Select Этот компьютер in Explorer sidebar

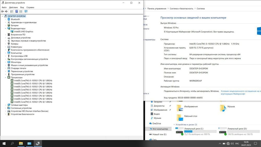click(159, 129)
